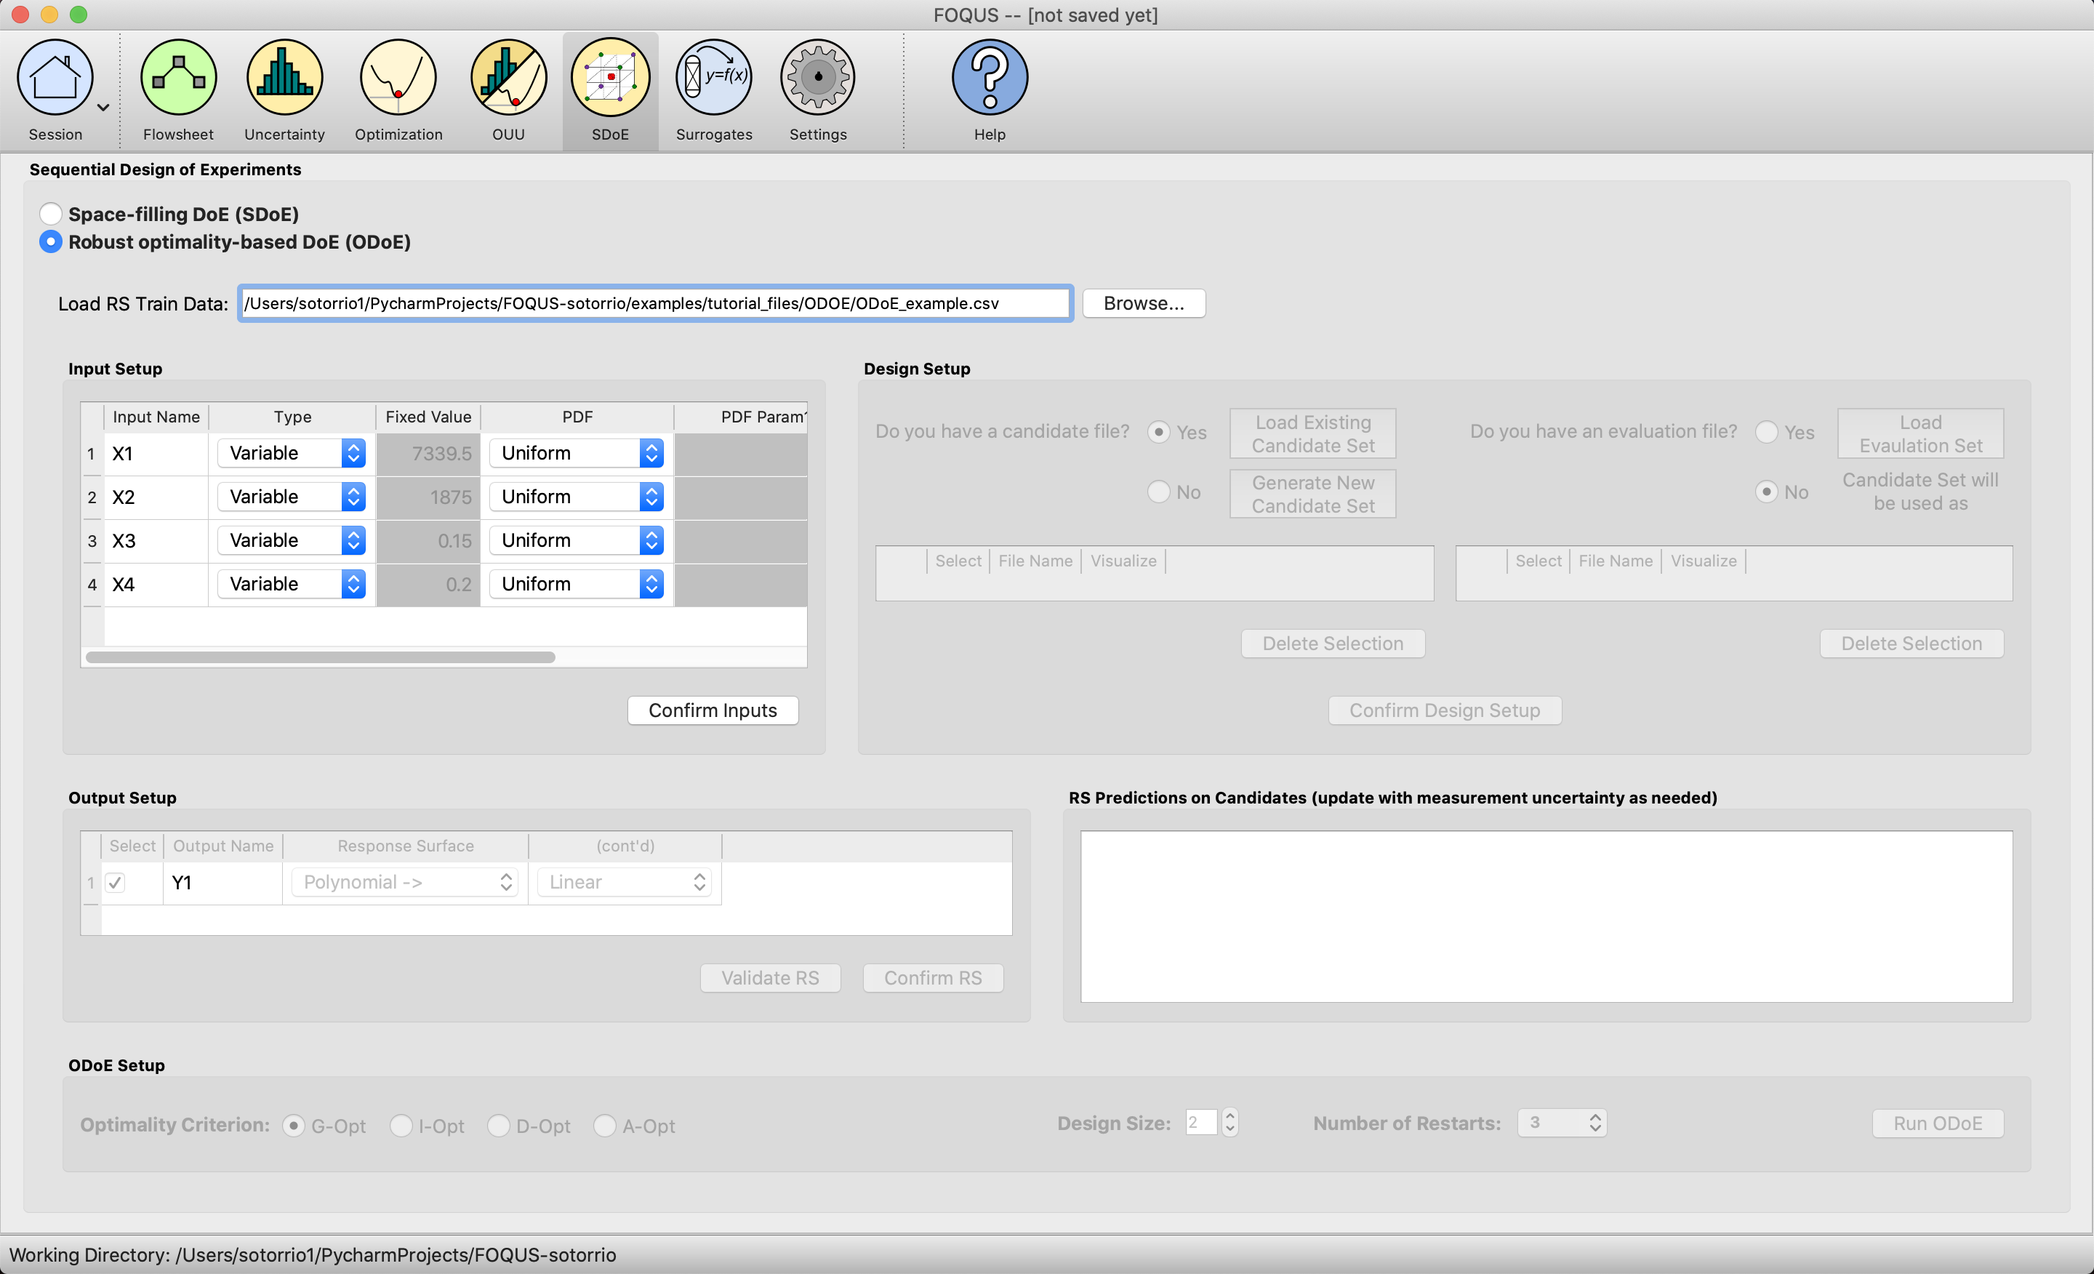Click the Design Size value field
This screenshot has width=2094, height=1274.
coord(1202,1123)
